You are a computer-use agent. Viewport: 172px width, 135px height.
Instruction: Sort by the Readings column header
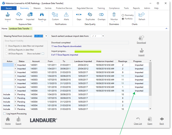[123, 61]
